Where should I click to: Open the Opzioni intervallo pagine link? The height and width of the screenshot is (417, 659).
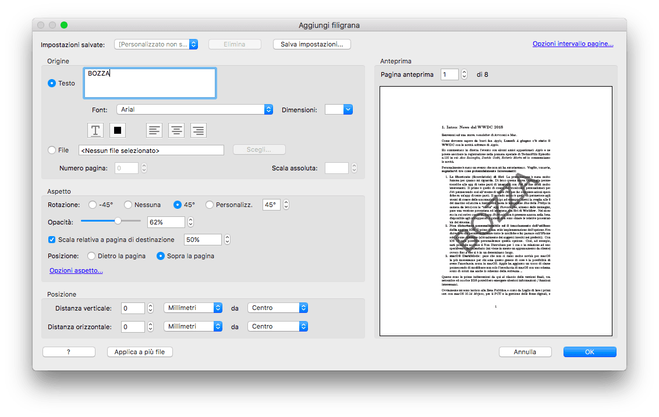(573, 44)
